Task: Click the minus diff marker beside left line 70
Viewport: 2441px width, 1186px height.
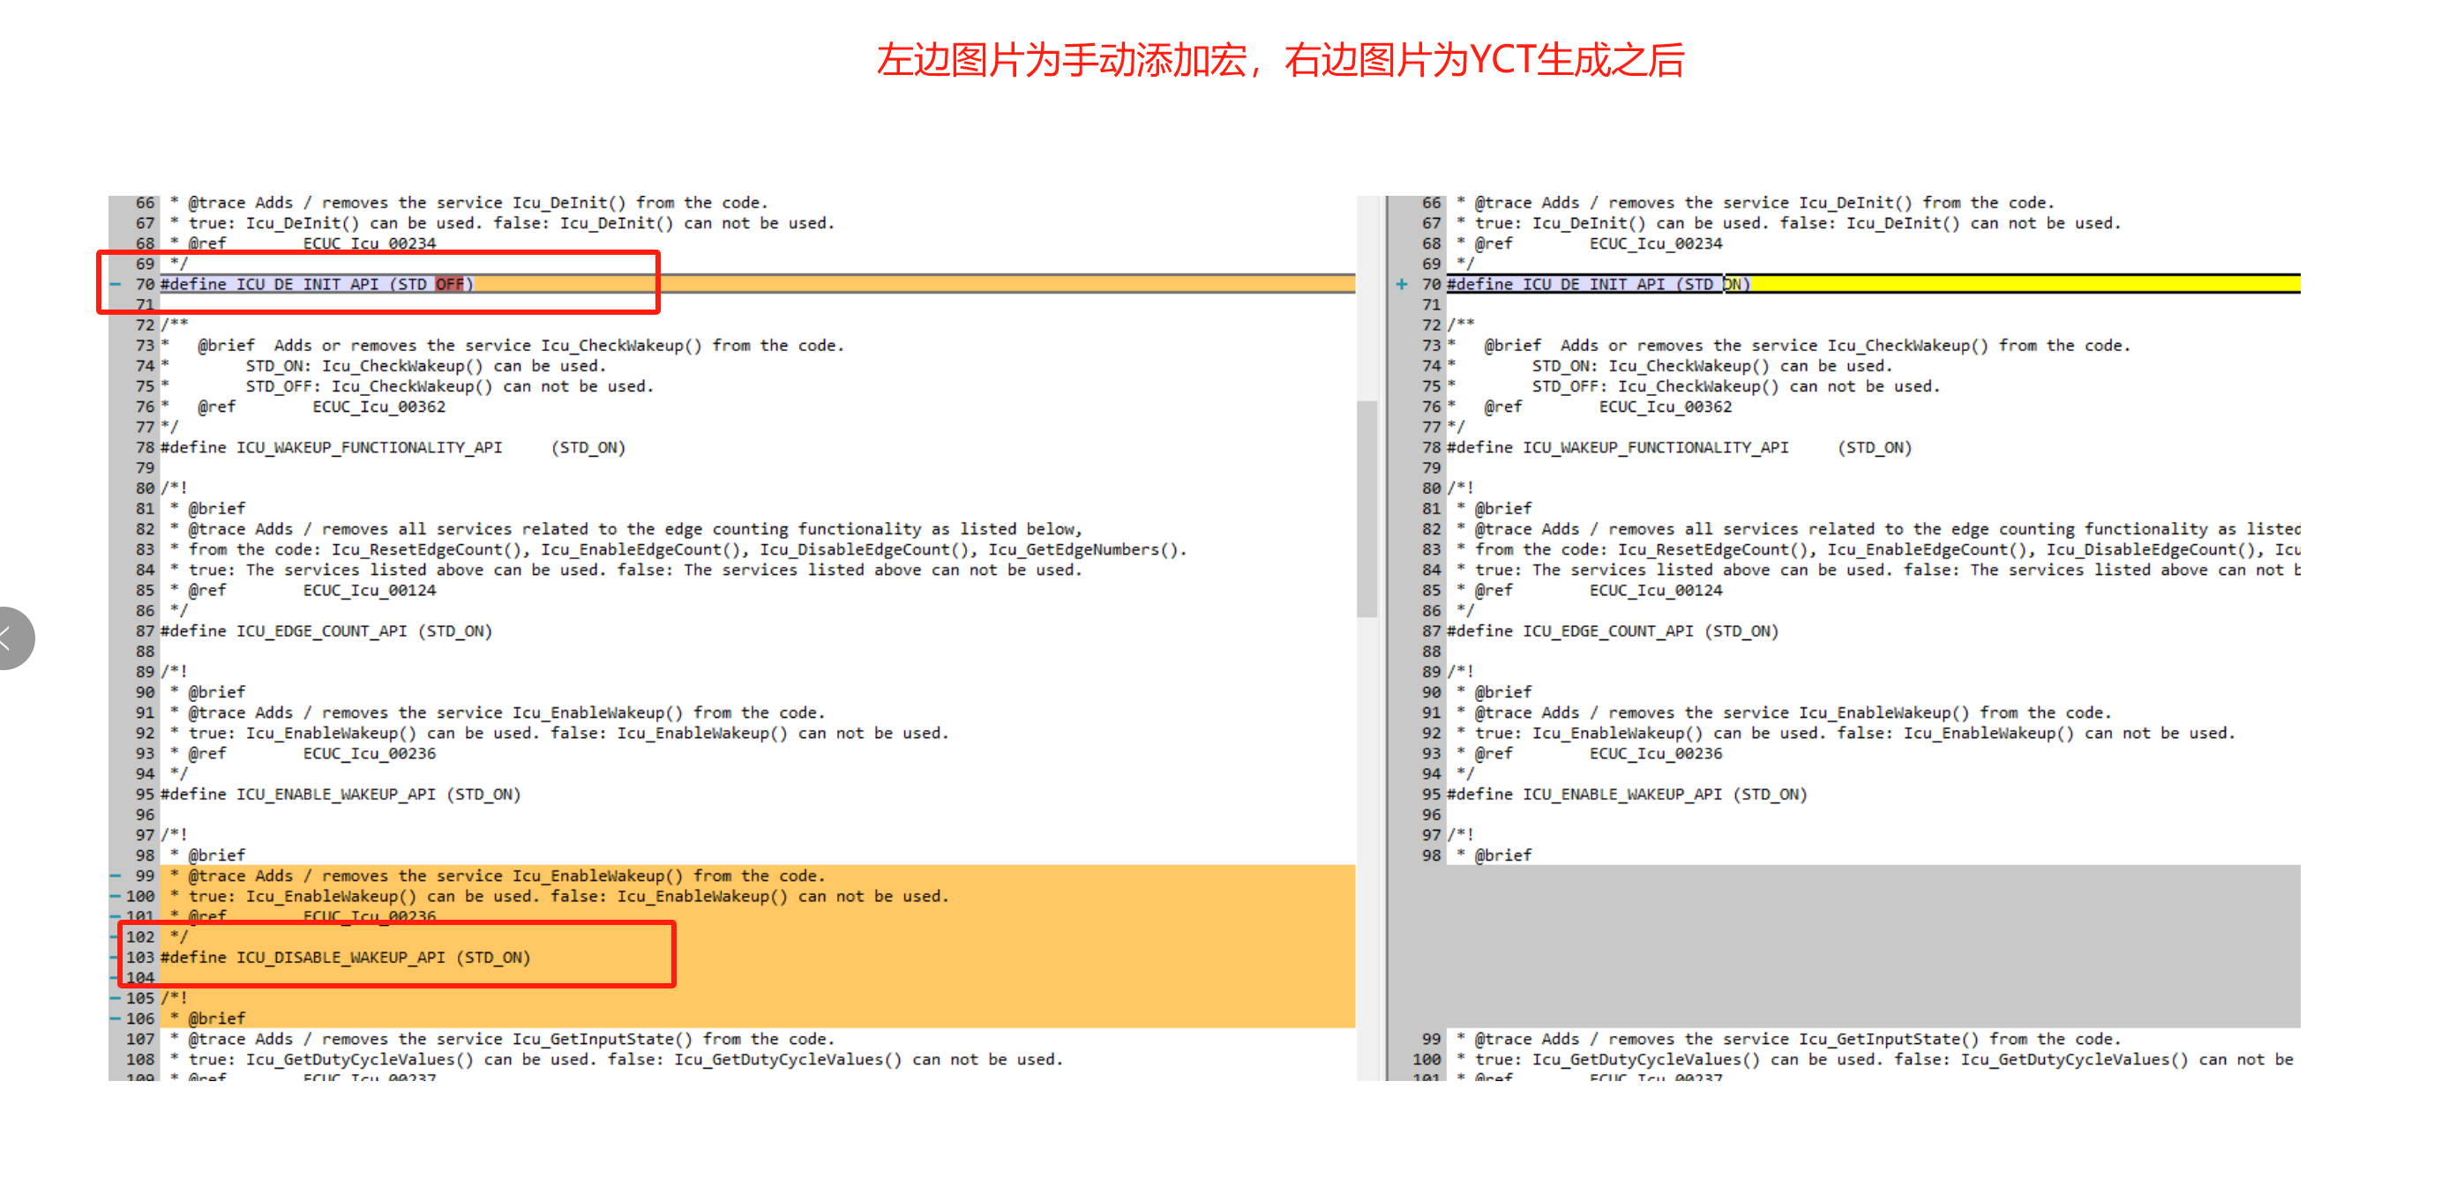Action: 116,284
